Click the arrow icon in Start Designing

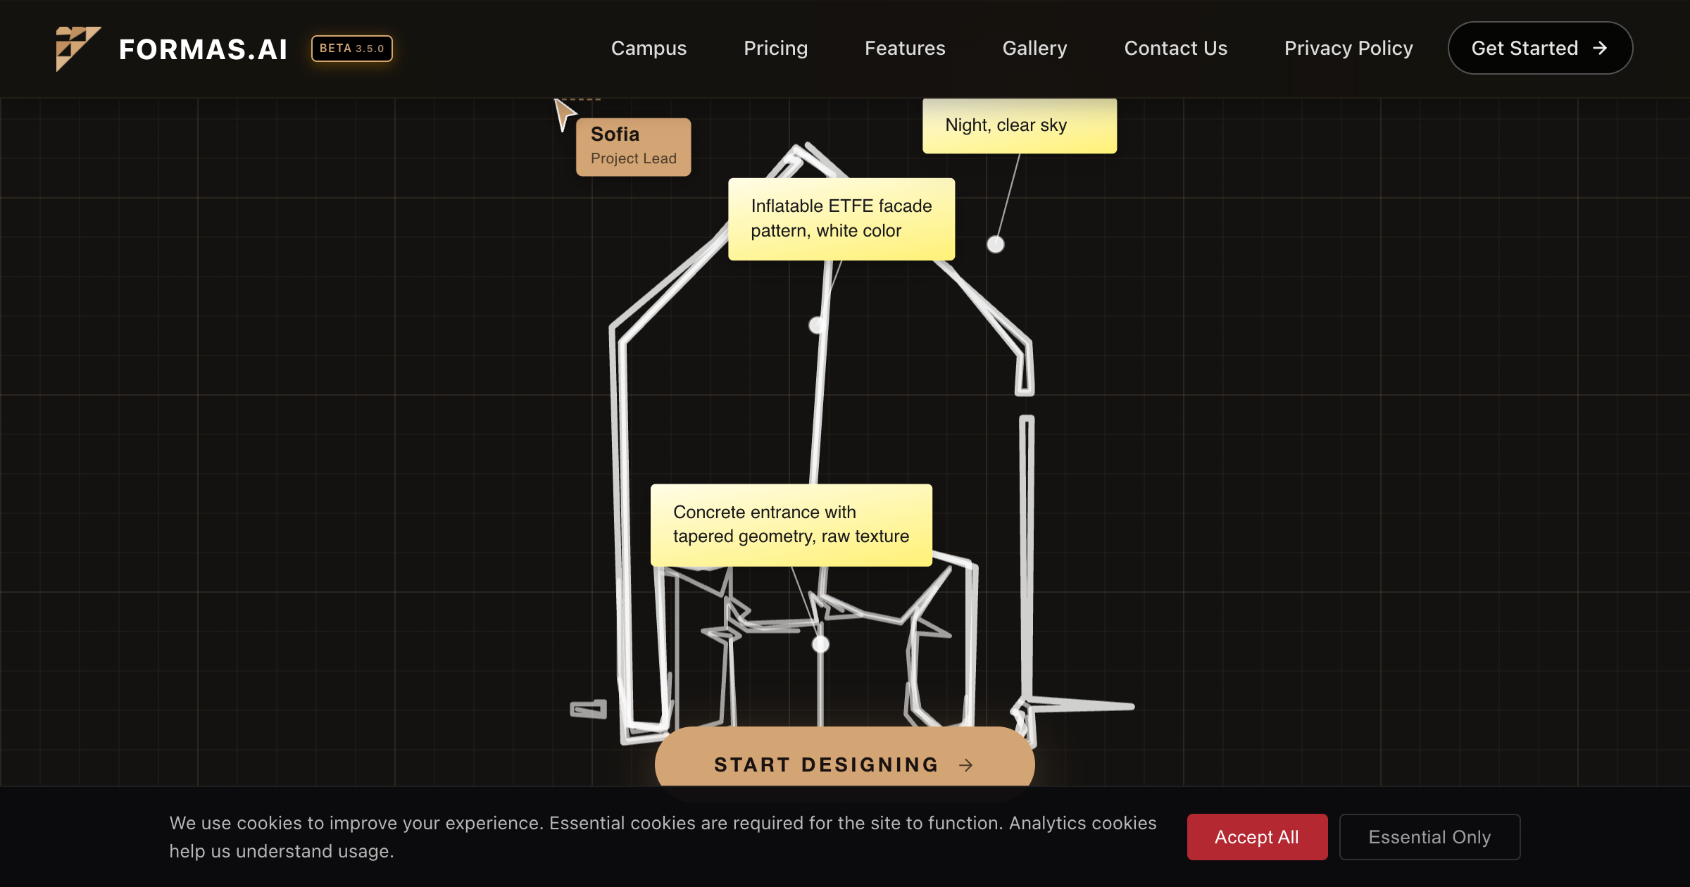[x=966, y=765]
